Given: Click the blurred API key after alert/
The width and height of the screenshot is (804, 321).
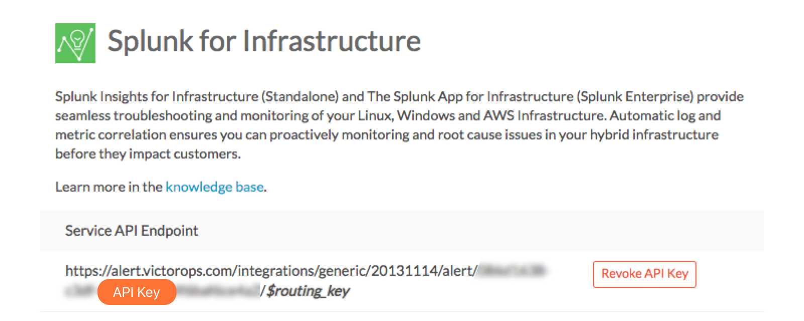Looking at the screenshot, I should pyautogui.click(x=512, y=271).
